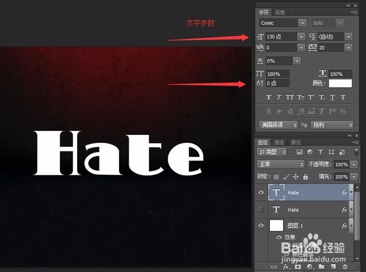Apply Superscript text style

coord(311,97)
